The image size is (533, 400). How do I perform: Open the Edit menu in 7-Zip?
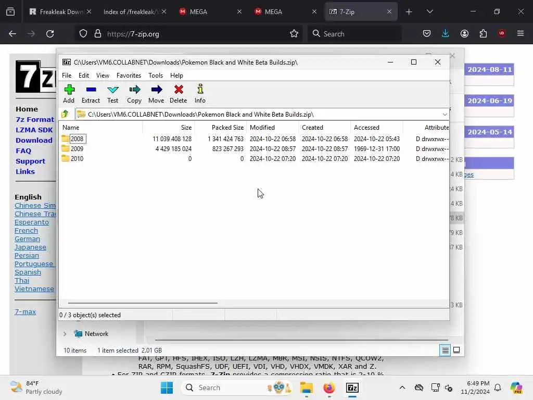[x=84, y=76]
